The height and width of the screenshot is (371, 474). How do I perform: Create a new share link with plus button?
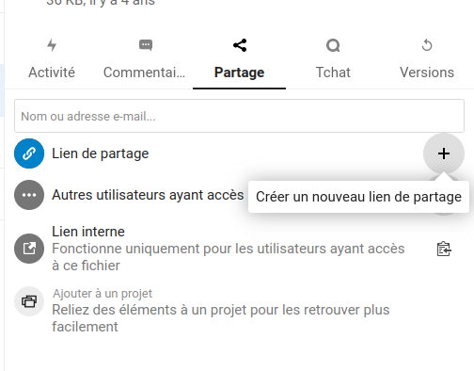[x=444, y=153]
